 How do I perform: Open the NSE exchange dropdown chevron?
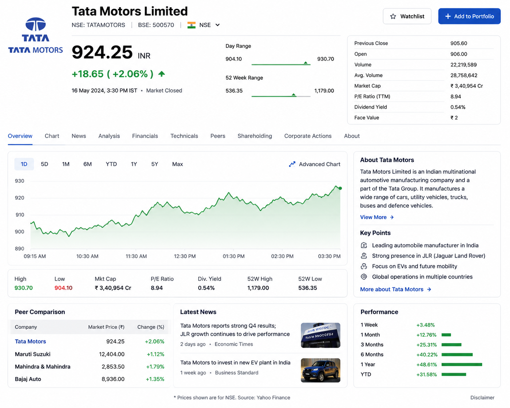pos(218,25)
